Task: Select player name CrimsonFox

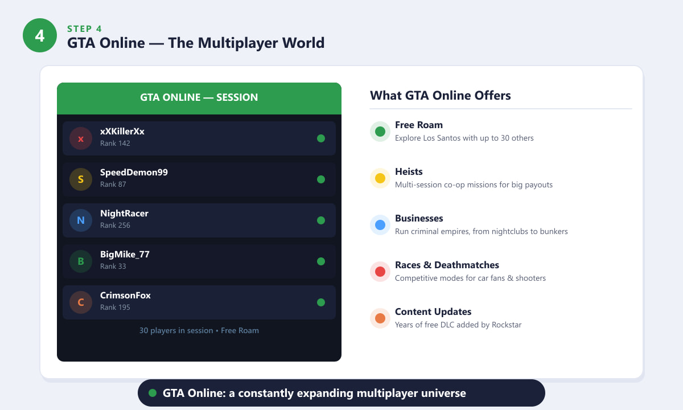Action: click(125, 296)
